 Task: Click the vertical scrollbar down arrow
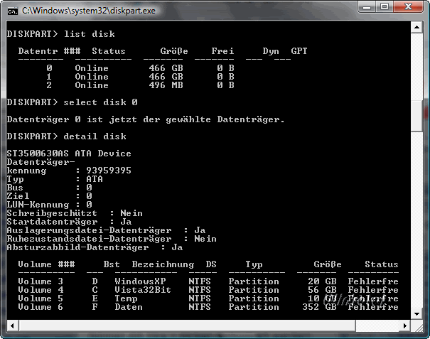416,313
